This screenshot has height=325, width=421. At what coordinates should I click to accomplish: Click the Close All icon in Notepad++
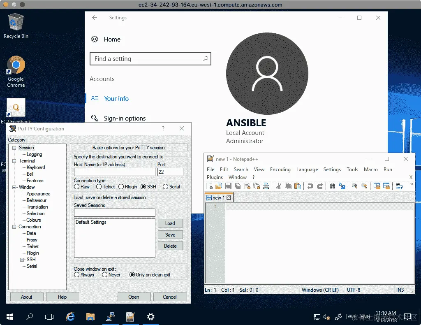click(x=257, y=186)
